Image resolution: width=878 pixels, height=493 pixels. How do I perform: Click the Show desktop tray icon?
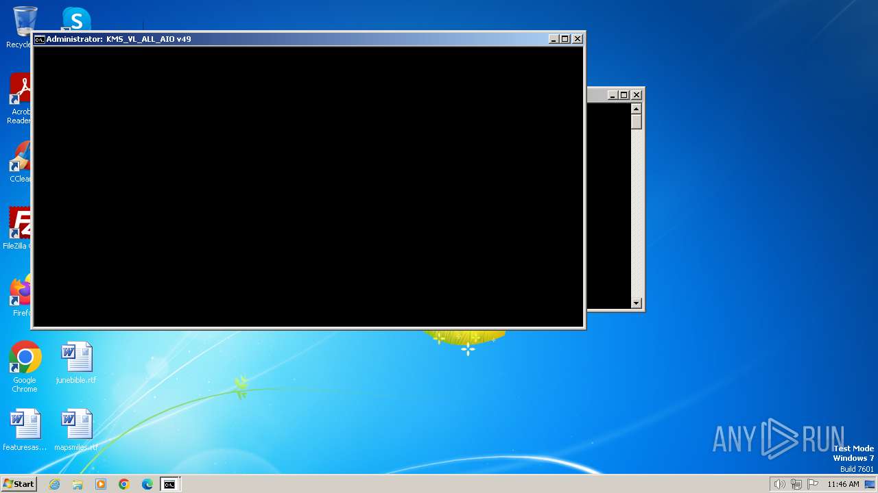click(x=870, y=484)
